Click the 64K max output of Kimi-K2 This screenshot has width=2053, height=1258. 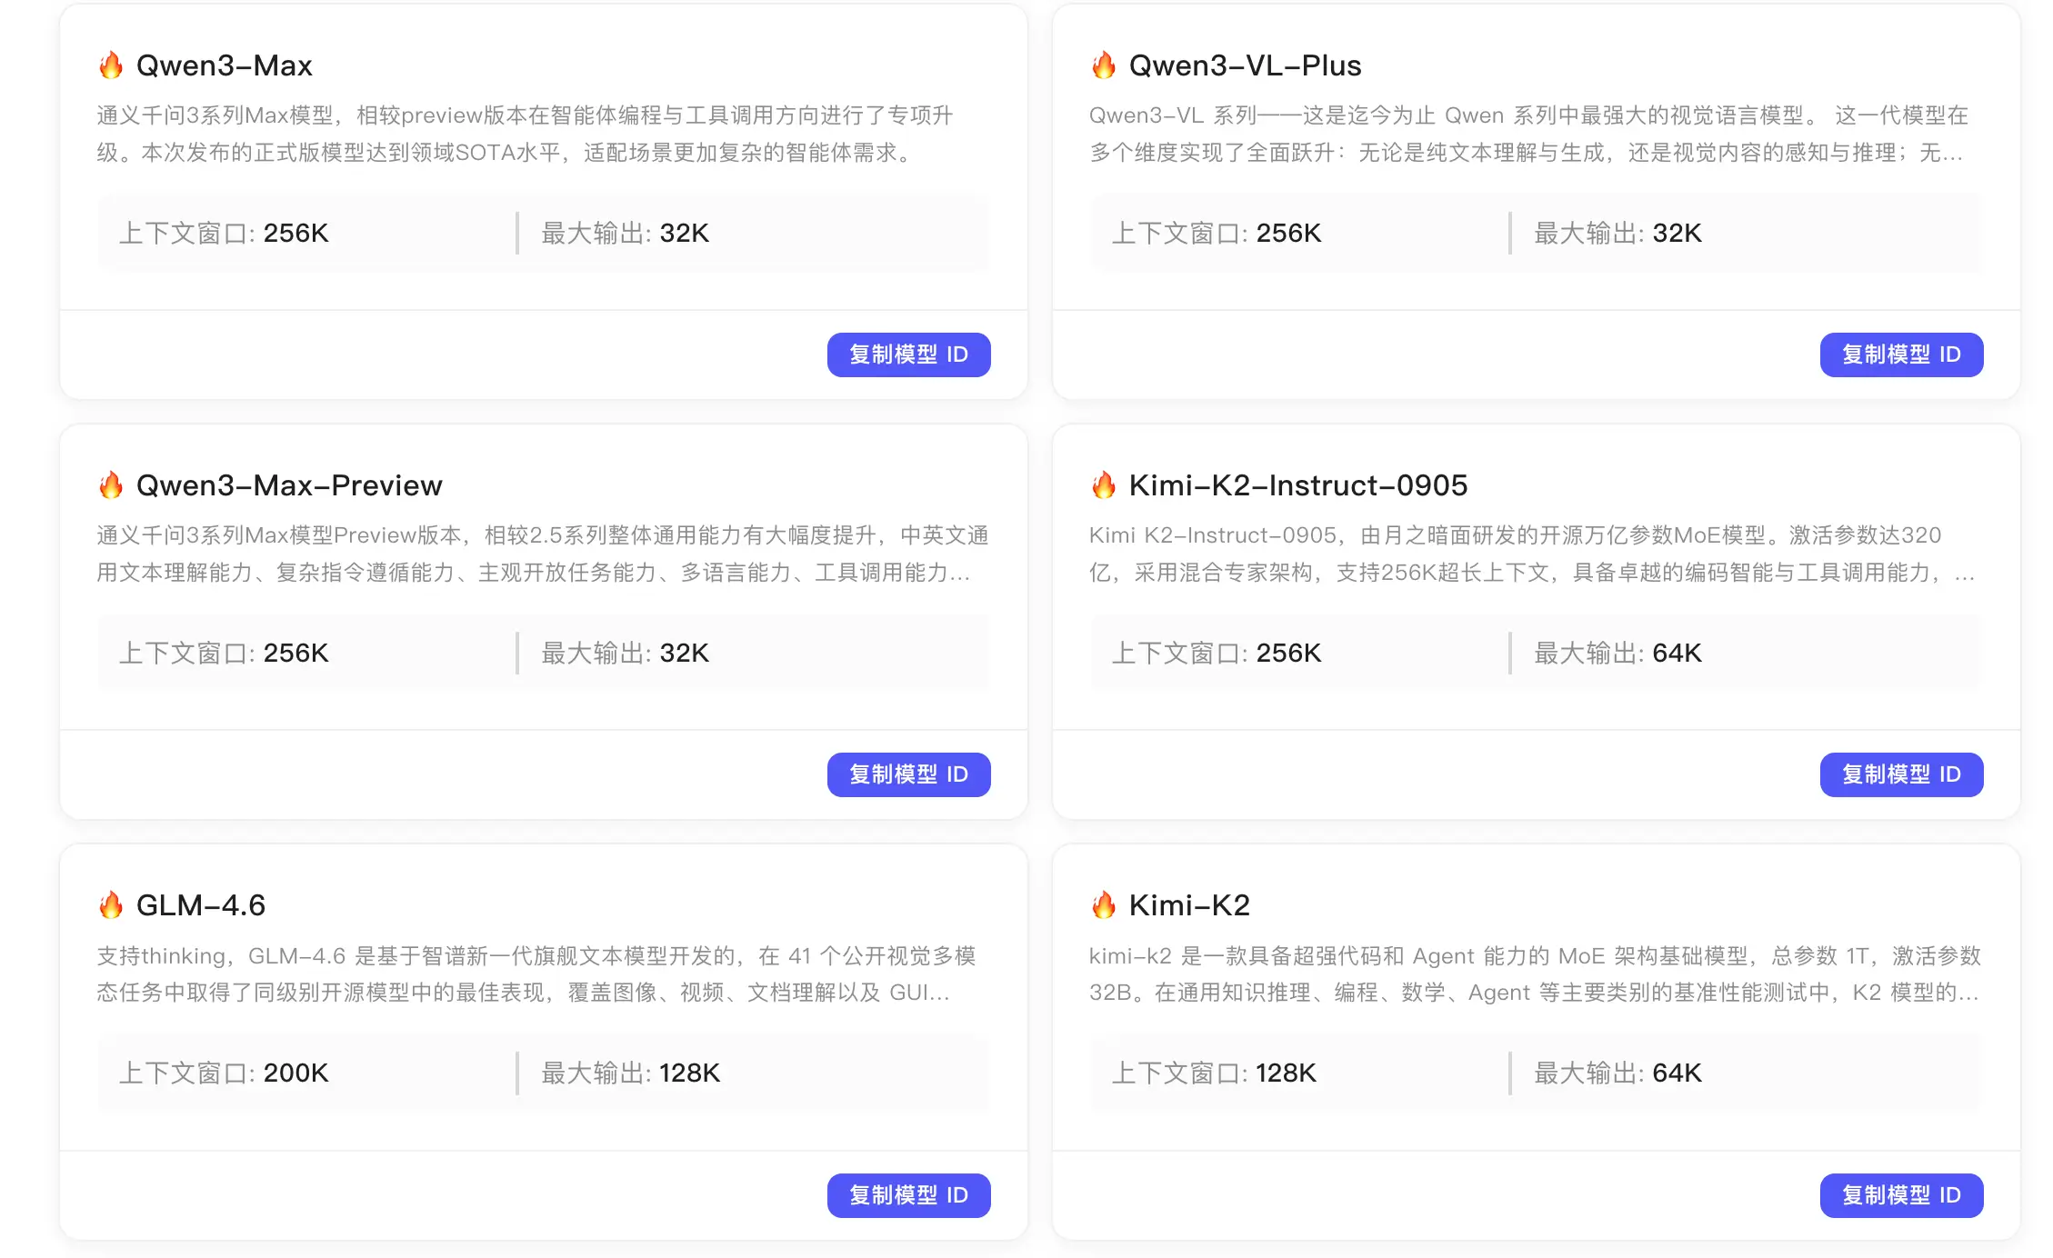coord(1677,1073)
